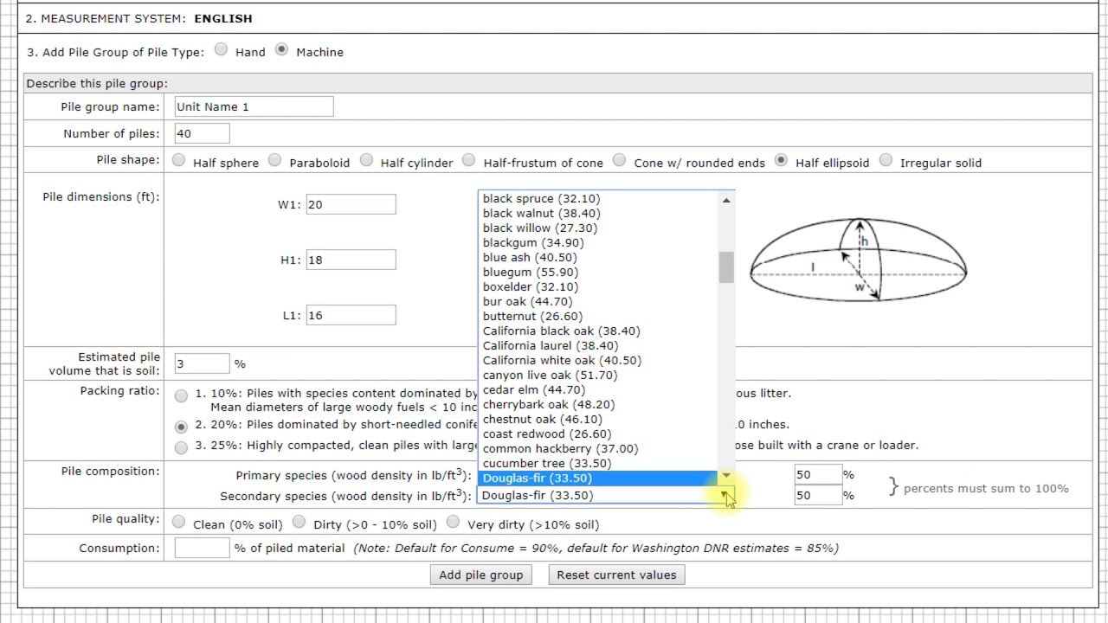Image resolution: width=1108 pixels, height=623 pixels.
Task: Select butternut (26.60) from list
Action: 598,316
